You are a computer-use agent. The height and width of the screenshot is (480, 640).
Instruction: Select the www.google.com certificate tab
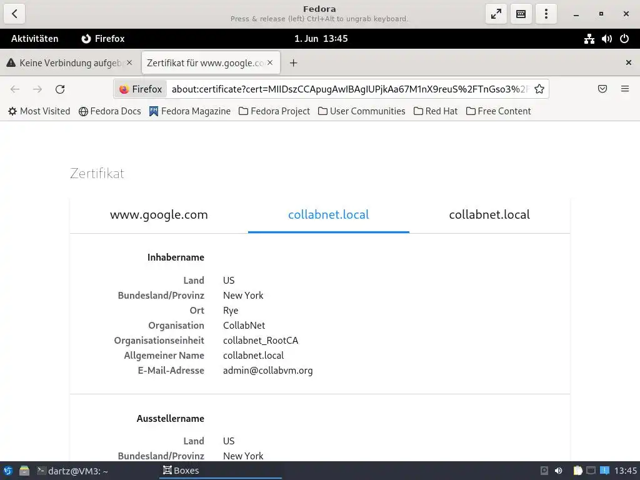coord(159,215)
